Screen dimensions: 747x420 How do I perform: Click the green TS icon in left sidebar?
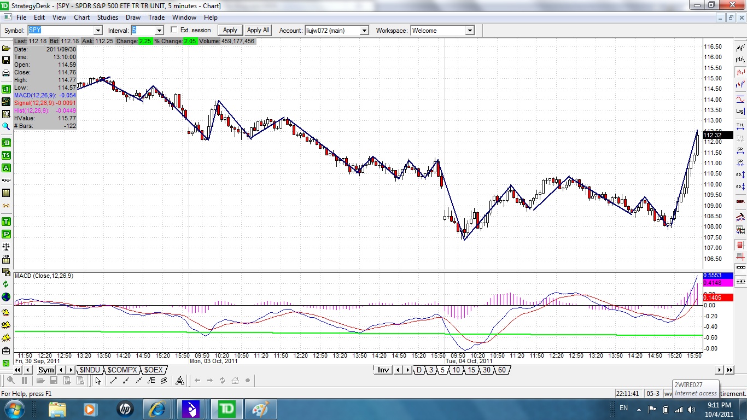[6, 155]
